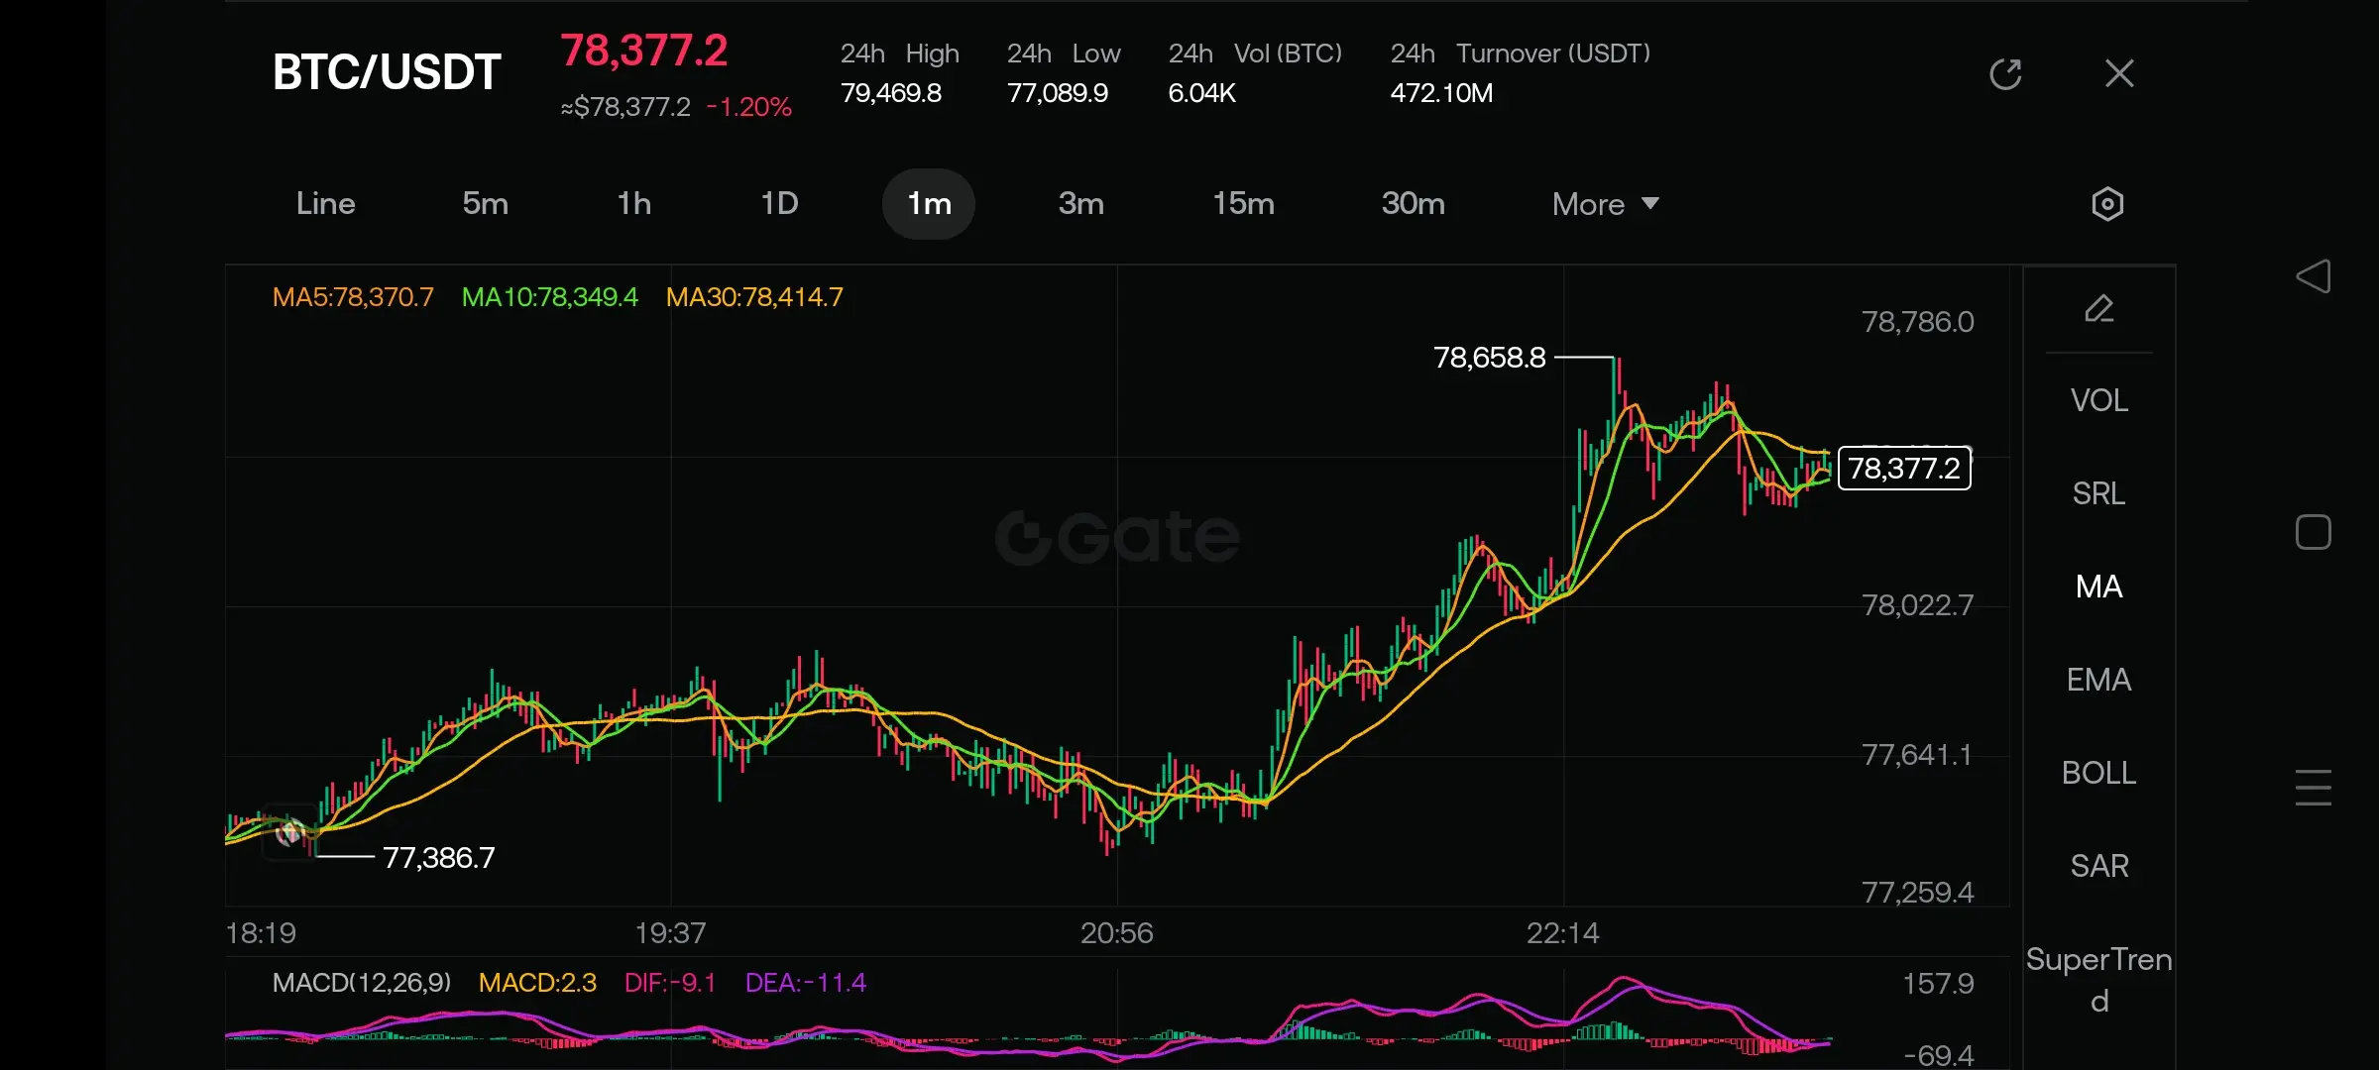Switch to the 5m timeframe
The width and height of the screenshot is (2379, 1070).
click(x=485, y=204)
